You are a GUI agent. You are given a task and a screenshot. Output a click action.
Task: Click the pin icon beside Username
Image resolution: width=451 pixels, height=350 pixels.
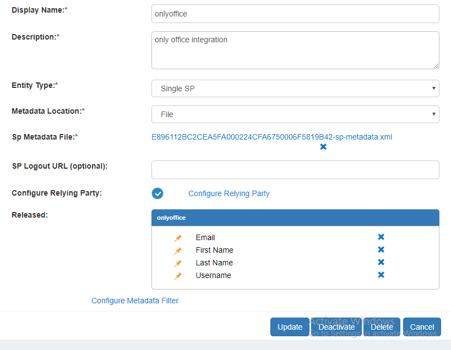(x=178, y=276)
